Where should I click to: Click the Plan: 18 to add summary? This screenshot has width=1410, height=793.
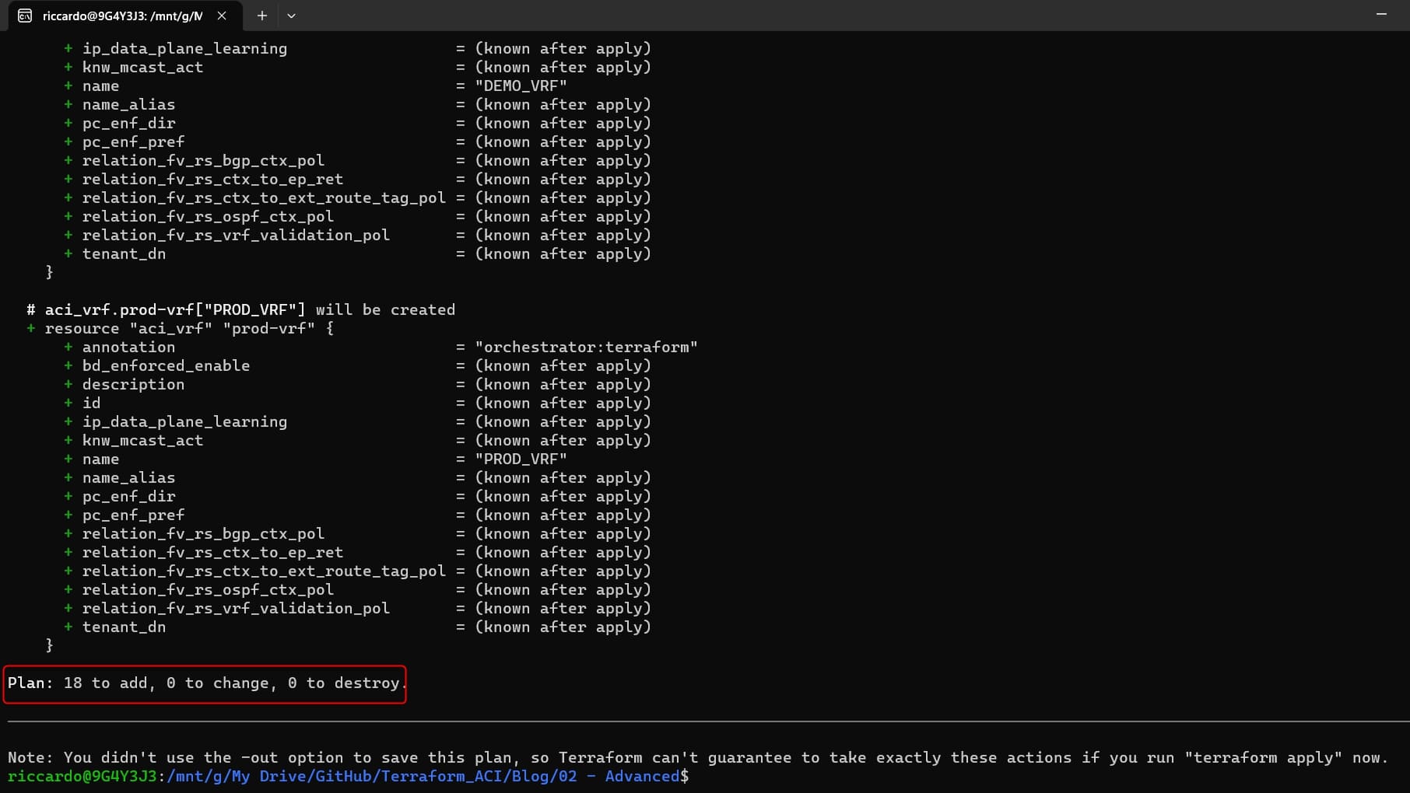pos(205,683)
